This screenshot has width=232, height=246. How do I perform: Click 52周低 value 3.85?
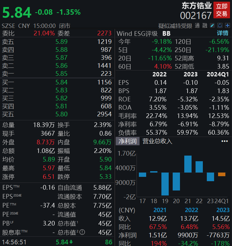(x=223, y=67)
